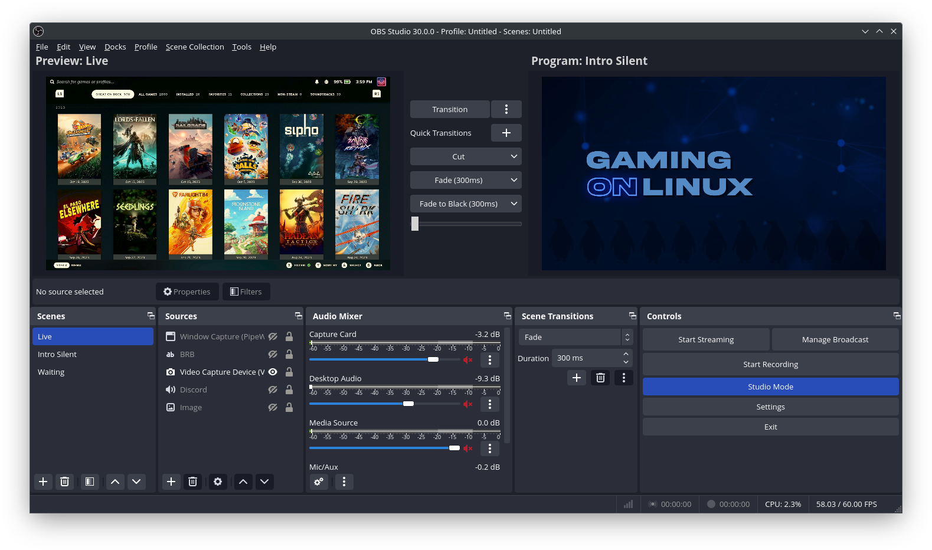Image resolution: width=932 pixels, height=550 pixels.
Task: Unlock the Discord source
Action: [289, 389]
